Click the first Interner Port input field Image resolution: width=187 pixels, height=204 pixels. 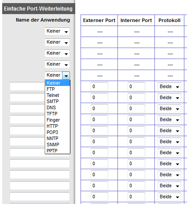(x=136, y=86)
